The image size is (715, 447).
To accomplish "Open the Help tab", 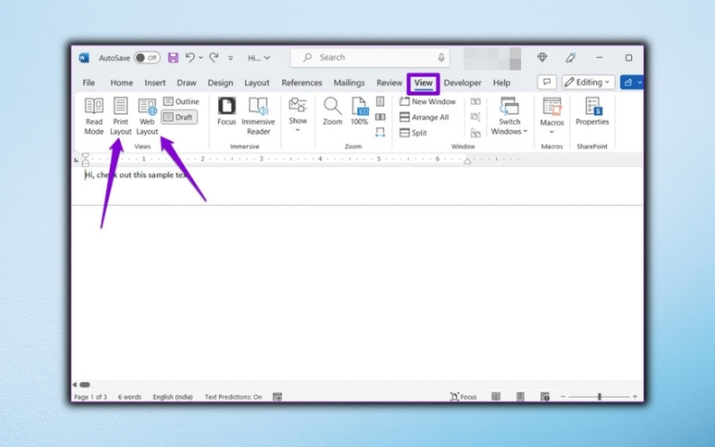I will [501, 82].
